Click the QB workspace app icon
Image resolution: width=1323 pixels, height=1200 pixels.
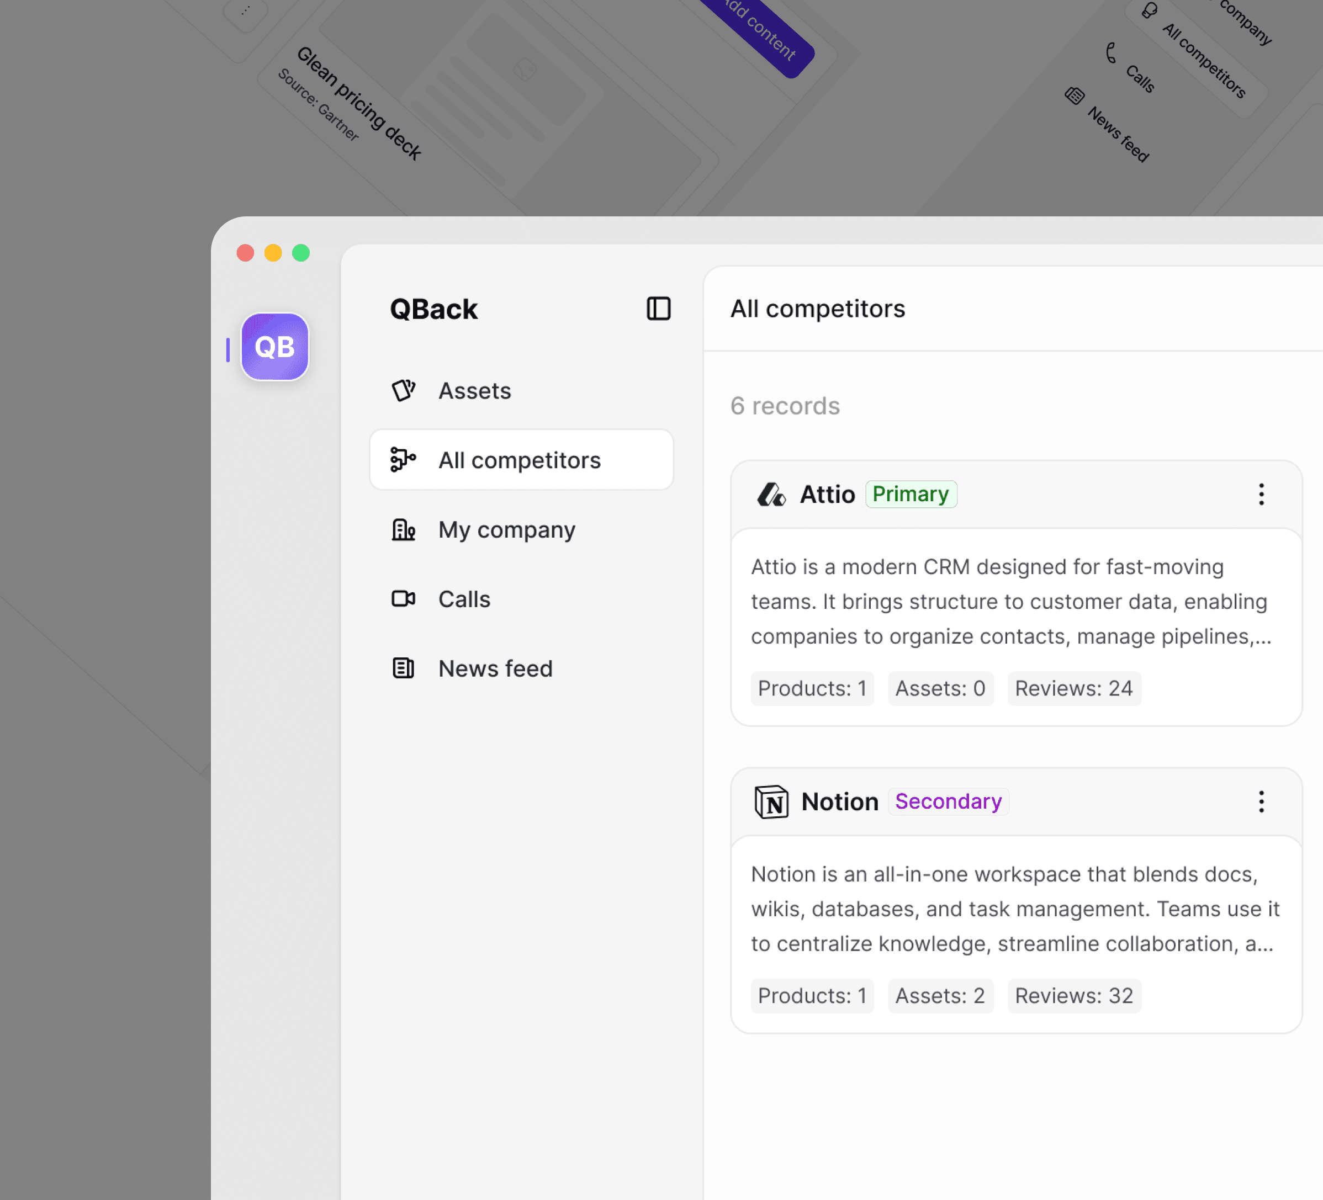(274, 347)
